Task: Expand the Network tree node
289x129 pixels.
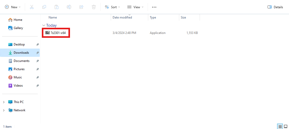Action: (4, 110)
